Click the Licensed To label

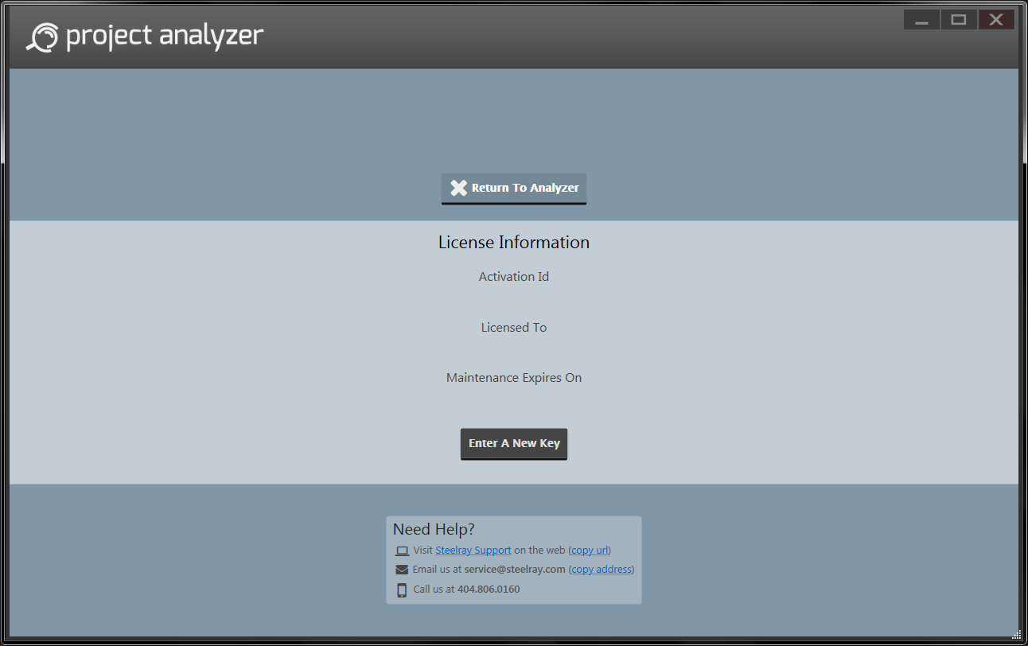[x=514, y=328]
